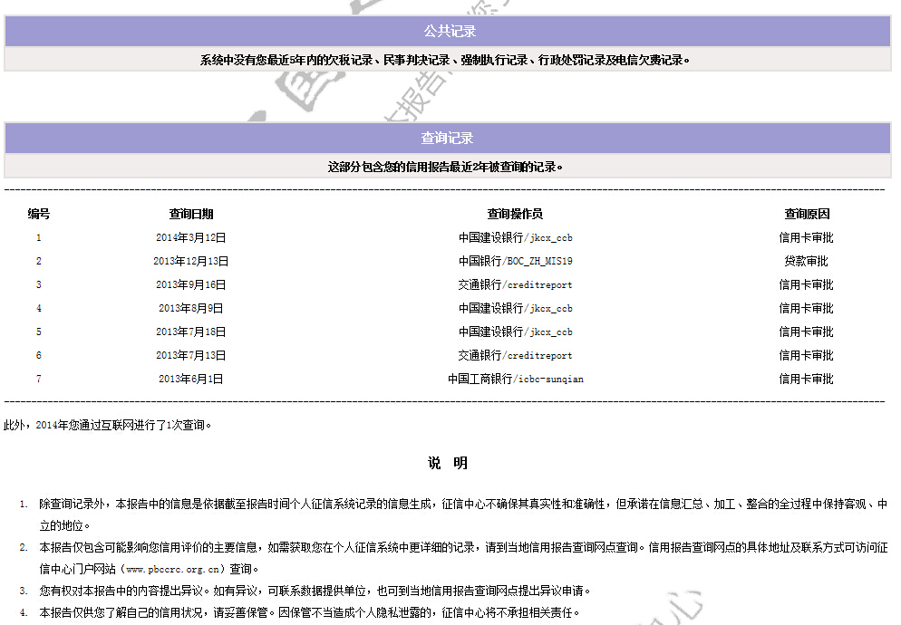The height and width of the screenshot is (625, 901).
Task: Click 中国建设银行/jkcx_ccb in row 5
Action: (516, 332)
